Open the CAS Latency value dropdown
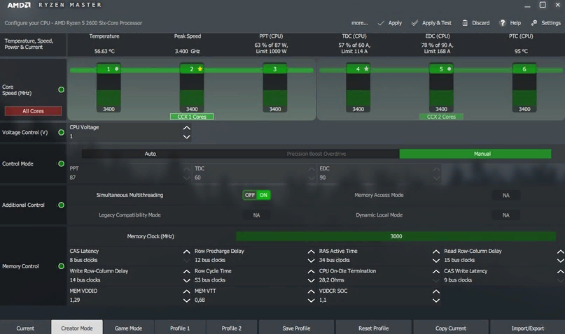565x334 pixels. 186,260
